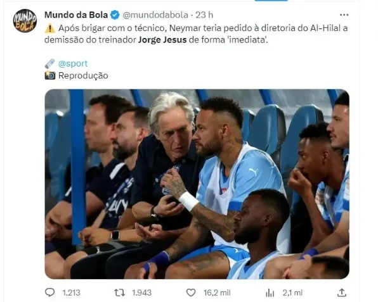Like the post with heart icon
This screenshot has width=378, height=302.
[191, 293]
